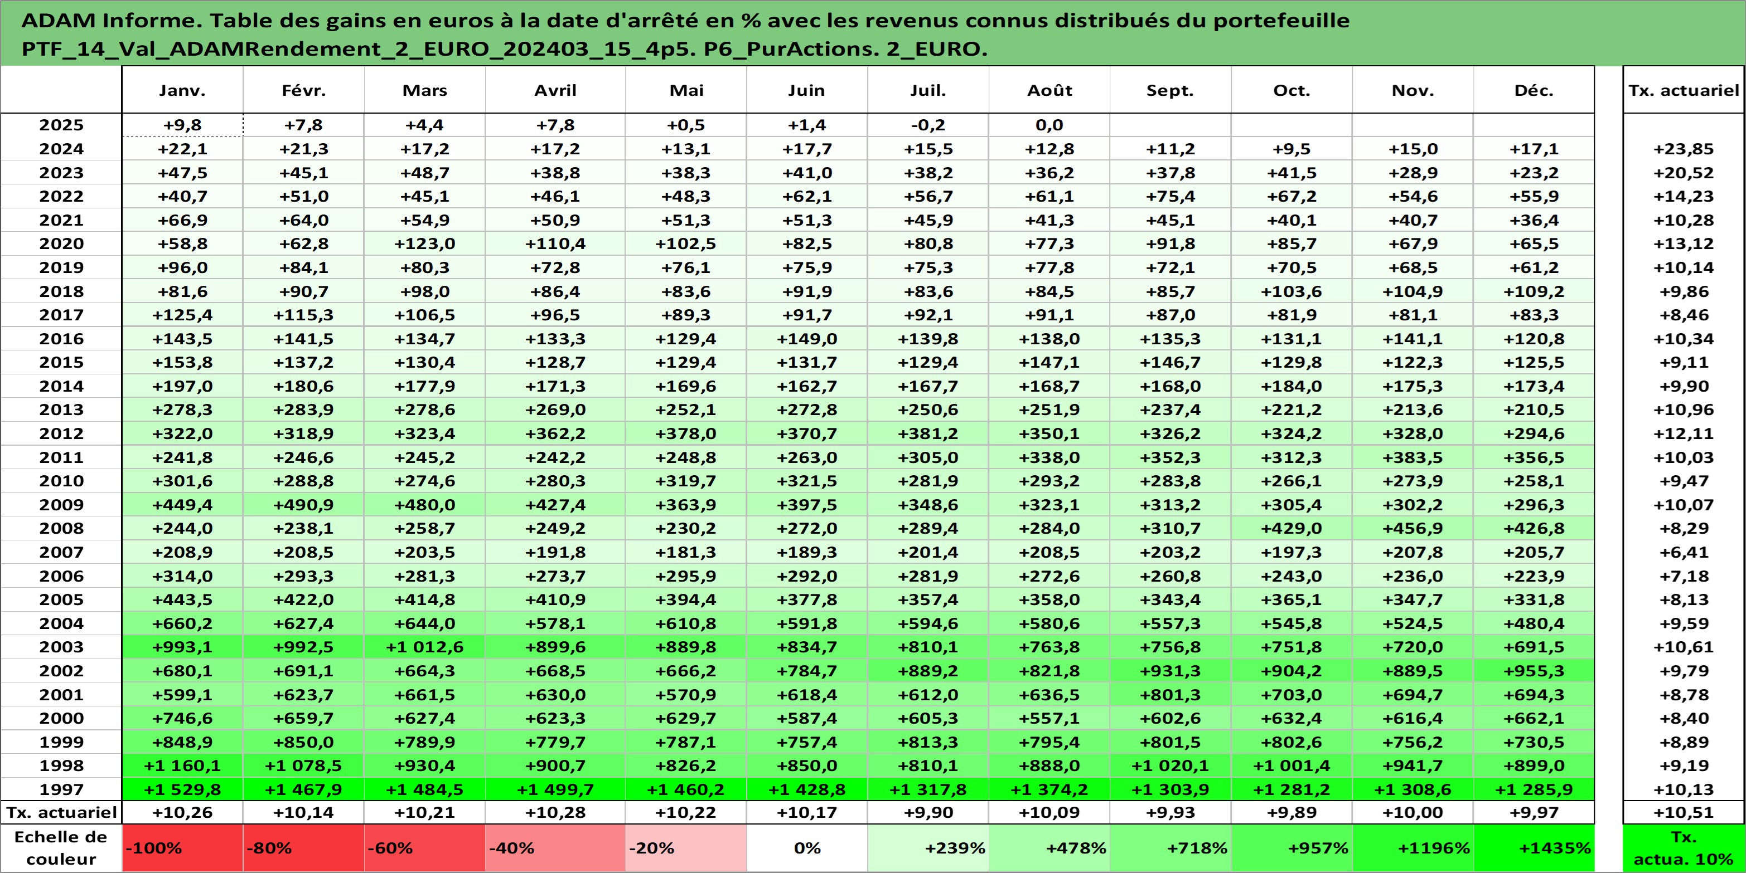Viewport: 1746px width, 873px height.
Task: Click the +10,26 January actuarial rate
Action: [x=182, y=812]
